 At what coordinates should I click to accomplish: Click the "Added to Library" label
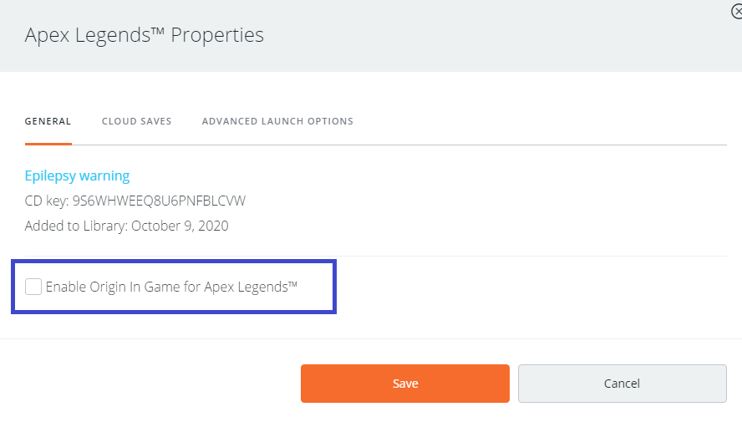point(75,226)
